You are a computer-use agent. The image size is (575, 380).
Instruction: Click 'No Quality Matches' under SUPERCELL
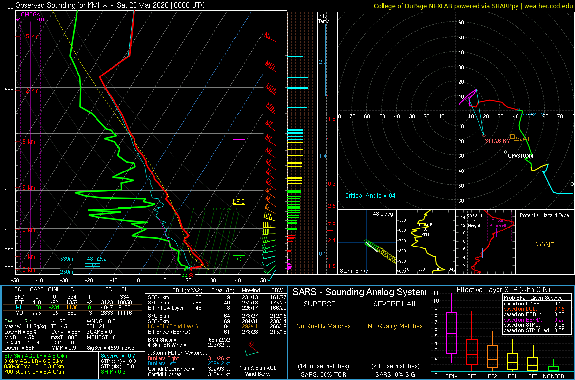coord(324,326)
